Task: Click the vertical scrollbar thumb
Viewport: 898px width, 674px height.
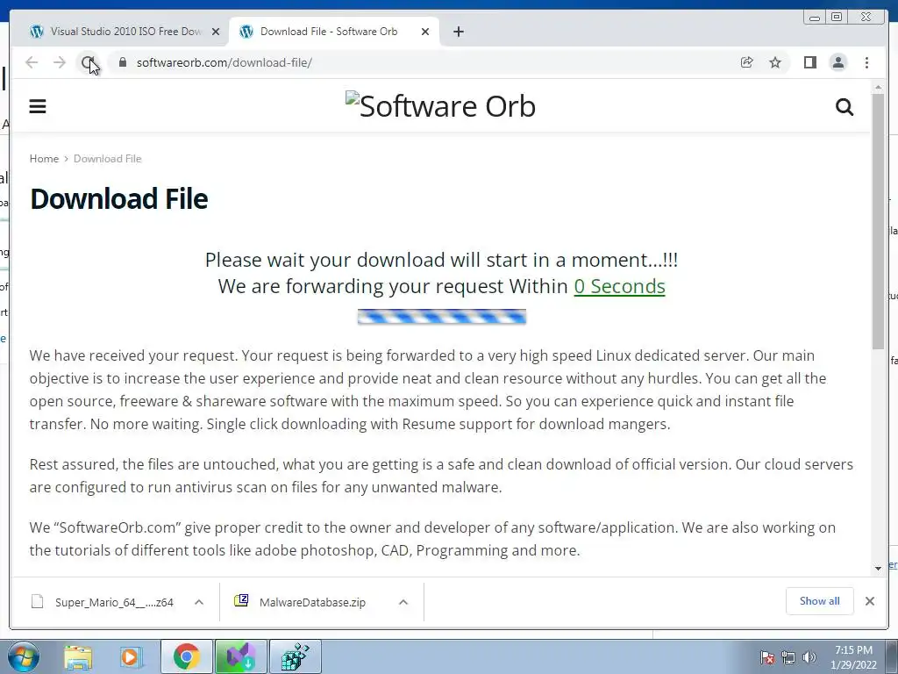Action: (x=878, y=220)
